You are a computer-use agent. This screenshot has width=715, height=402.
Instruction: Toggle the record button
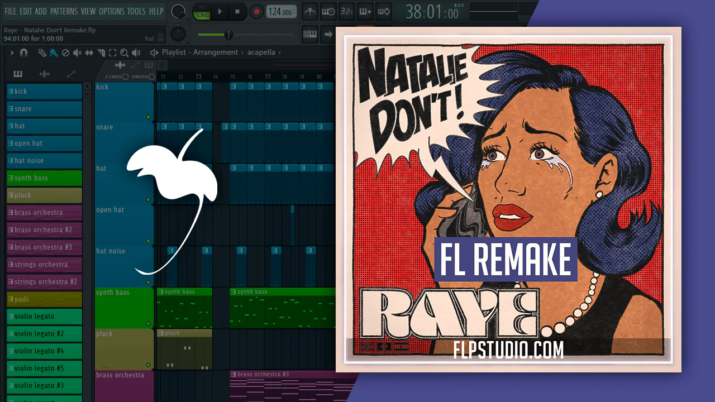coord(256,12)
